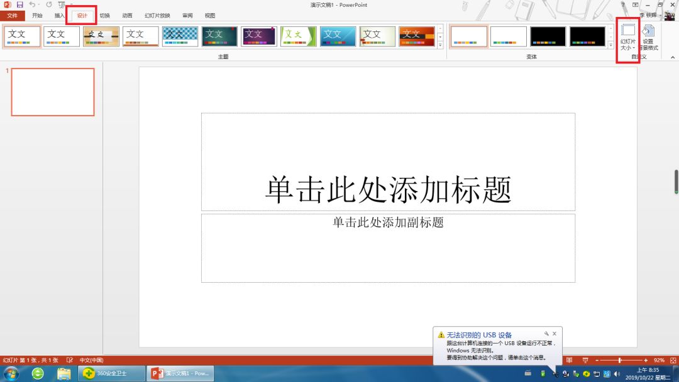Apply the blue diamond pattern theme
The image size is (679, 382).
[x=180, y=36]
